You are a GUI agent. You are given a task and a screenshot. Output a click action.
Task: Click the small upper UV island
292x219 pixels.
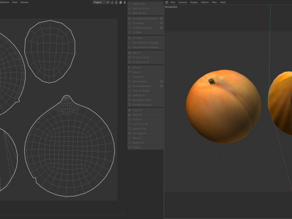pos(50,52)
